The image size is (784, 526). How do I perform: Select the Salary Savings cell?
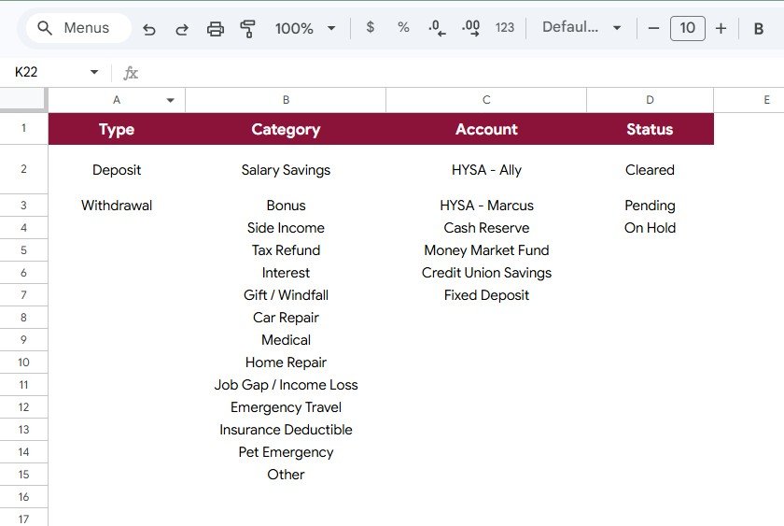tap(286, 170)
